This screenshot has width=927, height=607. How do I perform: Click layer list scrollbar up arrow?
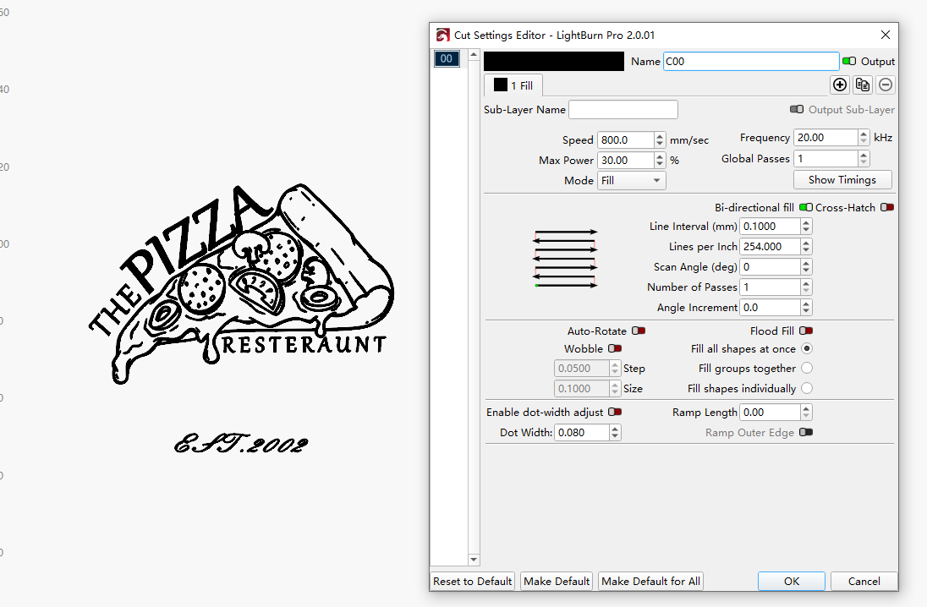474,55
